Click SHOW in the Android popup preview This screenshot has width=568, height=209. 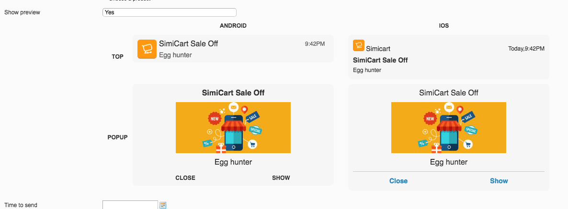[x=281, y=178]
